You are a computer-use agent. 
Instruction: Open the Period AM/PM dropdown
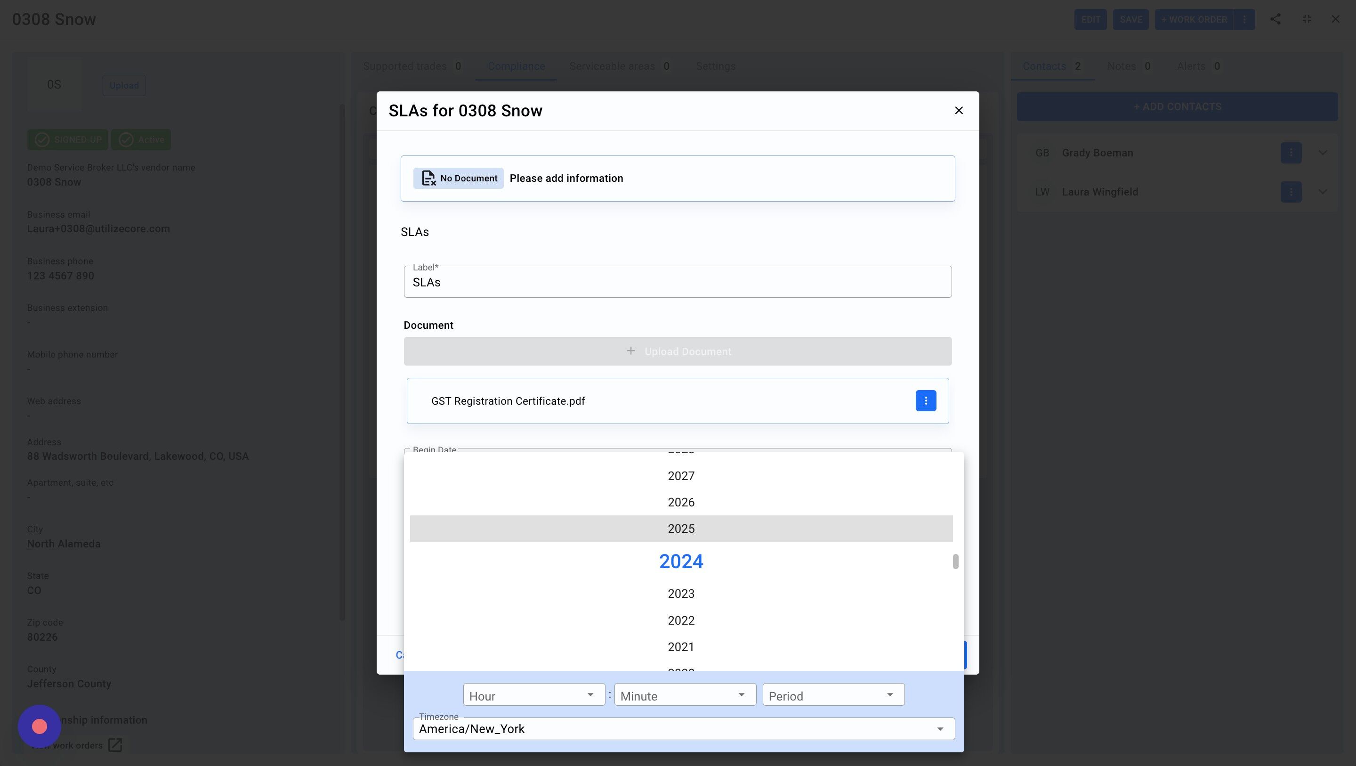[833, 695]
